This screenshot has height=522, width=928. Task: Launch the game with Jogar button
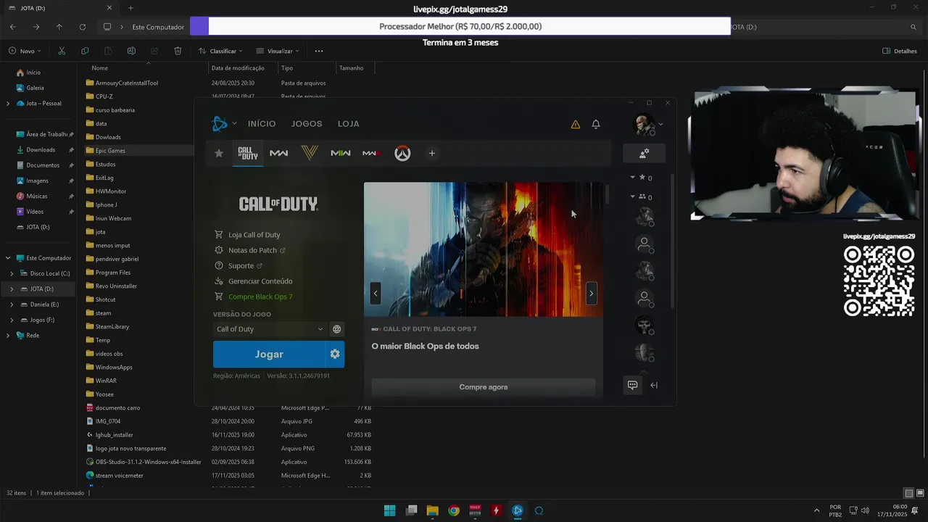point(269,354)
